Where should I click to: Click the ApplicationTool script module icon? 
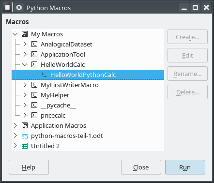34,54
